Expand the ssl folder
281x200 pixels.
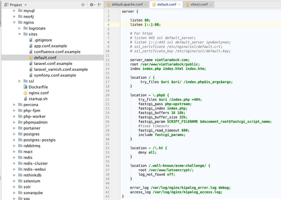tap(20, 81)
